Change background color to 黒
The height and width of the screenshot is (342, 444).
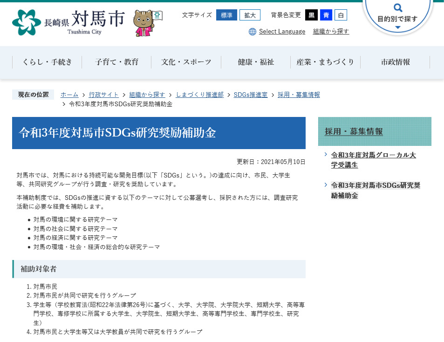311,15
